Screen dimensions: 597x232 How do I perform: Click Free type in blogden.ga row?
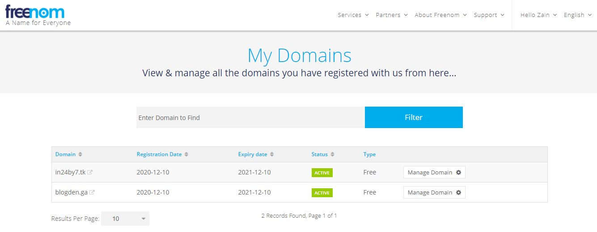(x=370, y=192)
